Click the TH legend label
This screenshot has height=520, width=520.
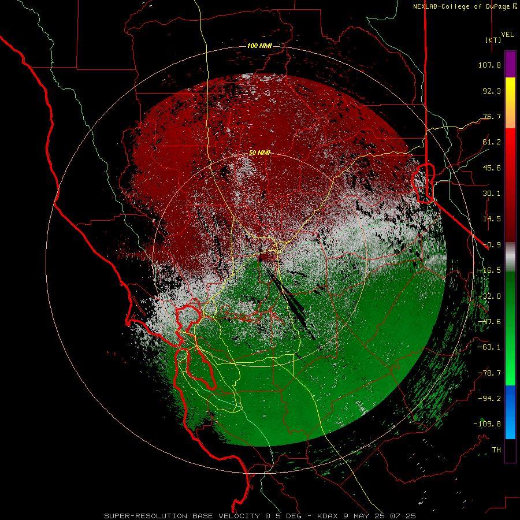coord(496,450)
